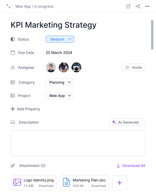
Task: Click the paperclip Attachment icon
Action: pyautogui.click(x=13, y=166)
